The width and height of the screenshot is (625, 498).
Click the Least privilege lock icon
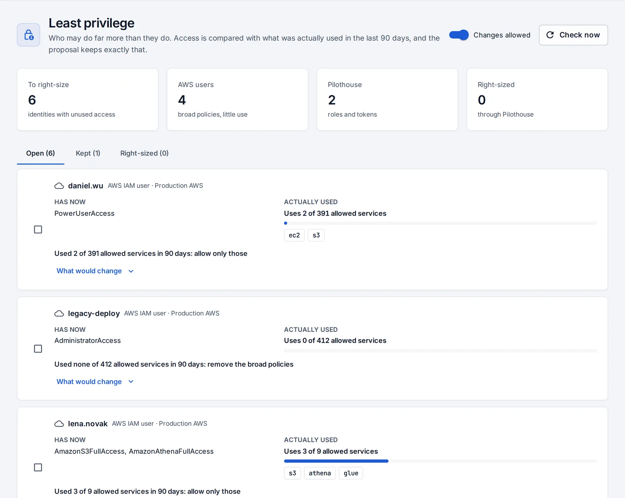tap(29, 35)
